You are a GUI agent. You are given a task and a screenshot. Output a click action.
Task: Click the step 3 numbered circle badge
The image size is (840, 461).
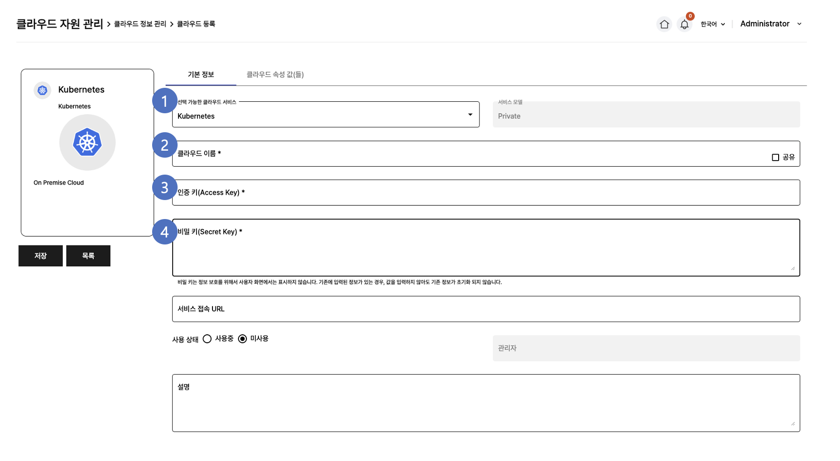pos(165,188)
